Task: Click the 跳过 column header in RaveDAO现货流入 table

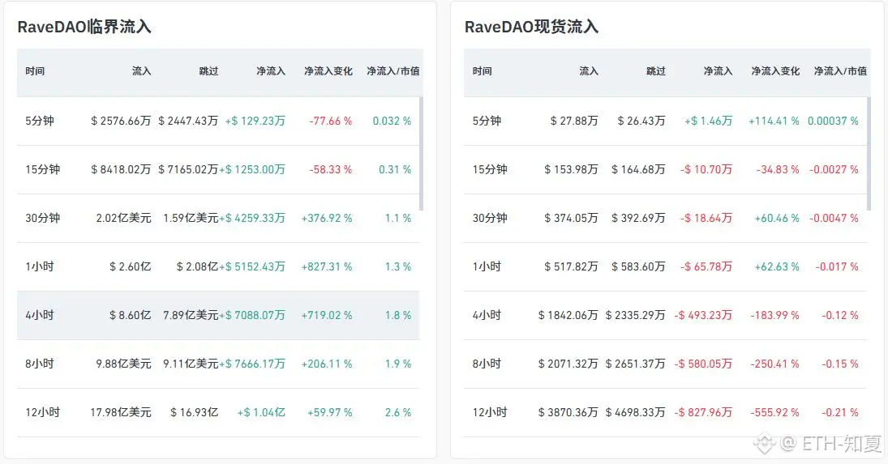Action: 656,71
